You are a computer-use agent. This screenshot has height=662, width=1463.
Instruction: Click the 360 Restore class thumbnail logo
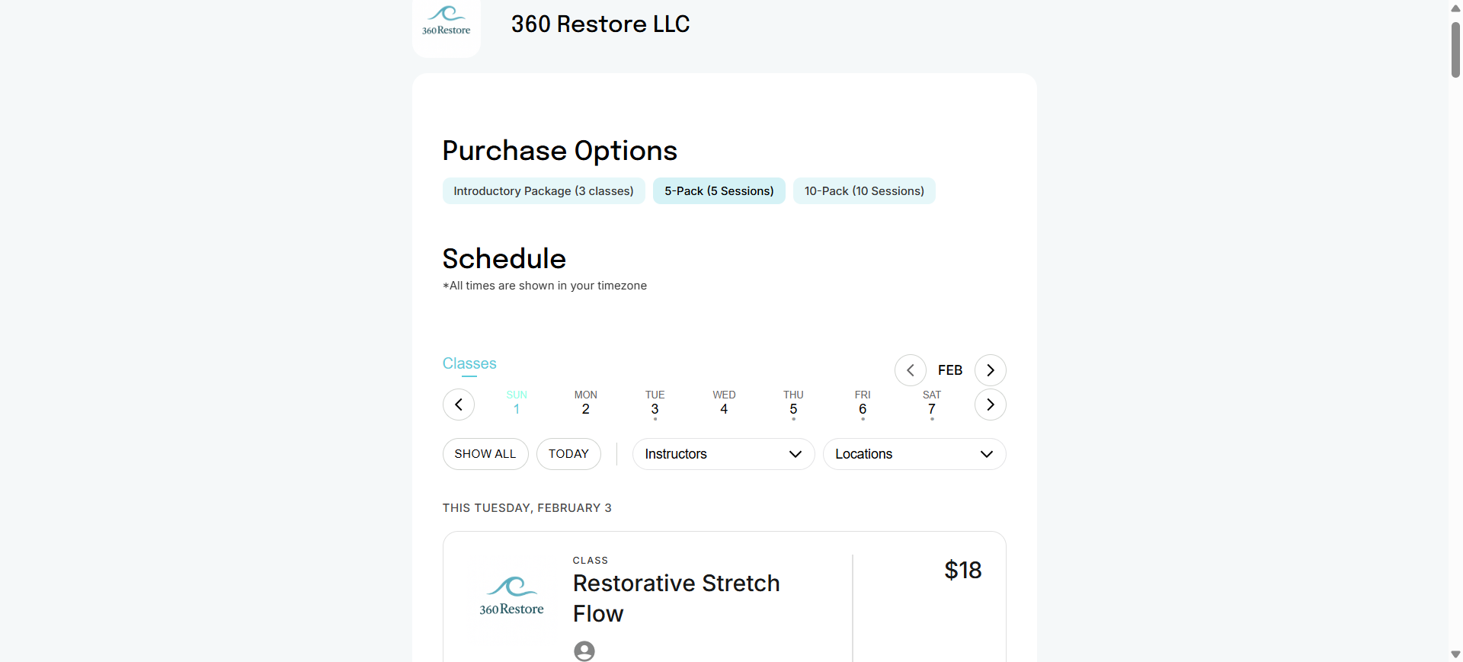511,596
